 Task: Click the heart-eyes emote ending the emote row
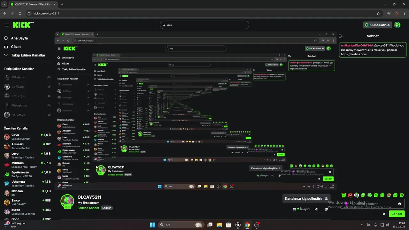pos(402,195)
